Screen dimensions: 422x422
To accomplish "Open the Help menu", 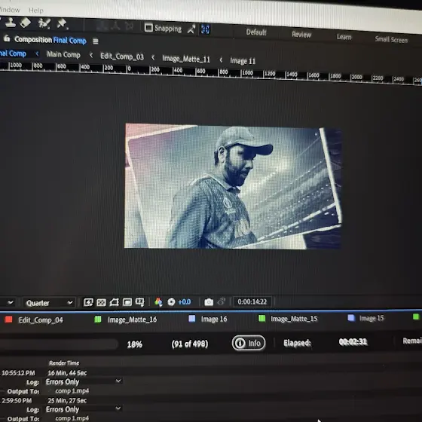I will (36, 11).
